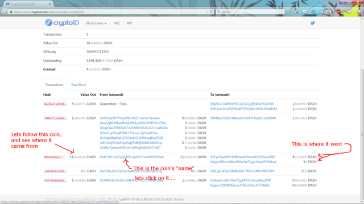The image size is (364, 204).
Task: Click the cryptoID logo
Action: pyautogui.click(x=62, y=23)
